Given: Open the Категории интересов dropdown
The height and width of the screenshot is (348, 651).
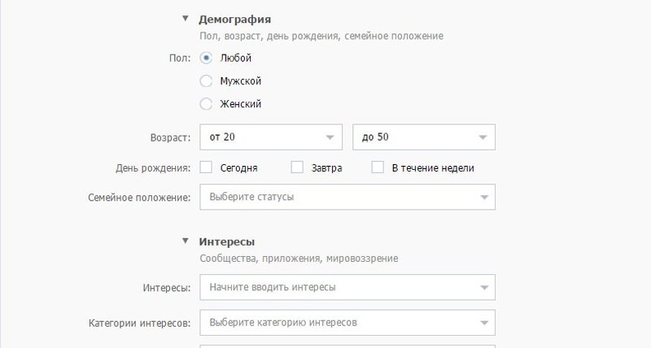Looking at the screenshot, I should (x=347, y=322).
